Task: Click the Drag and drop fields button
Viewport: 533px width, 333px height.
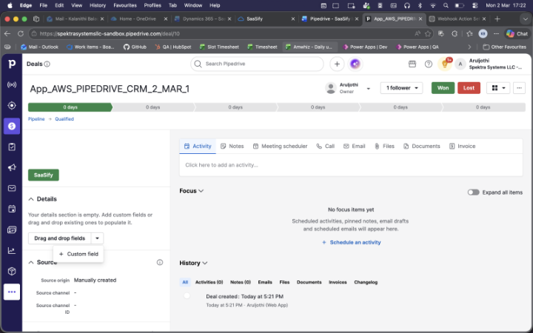Action: (x=60, y=238)
